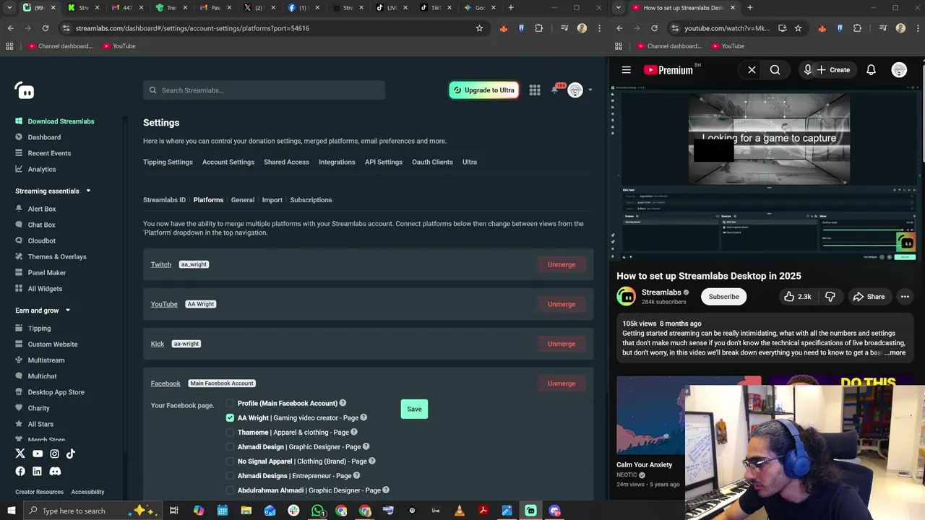Click help icon next to Profile (Main Facebook Account)
The height and width of the screenshot is (520, 925).
point(343,403)
